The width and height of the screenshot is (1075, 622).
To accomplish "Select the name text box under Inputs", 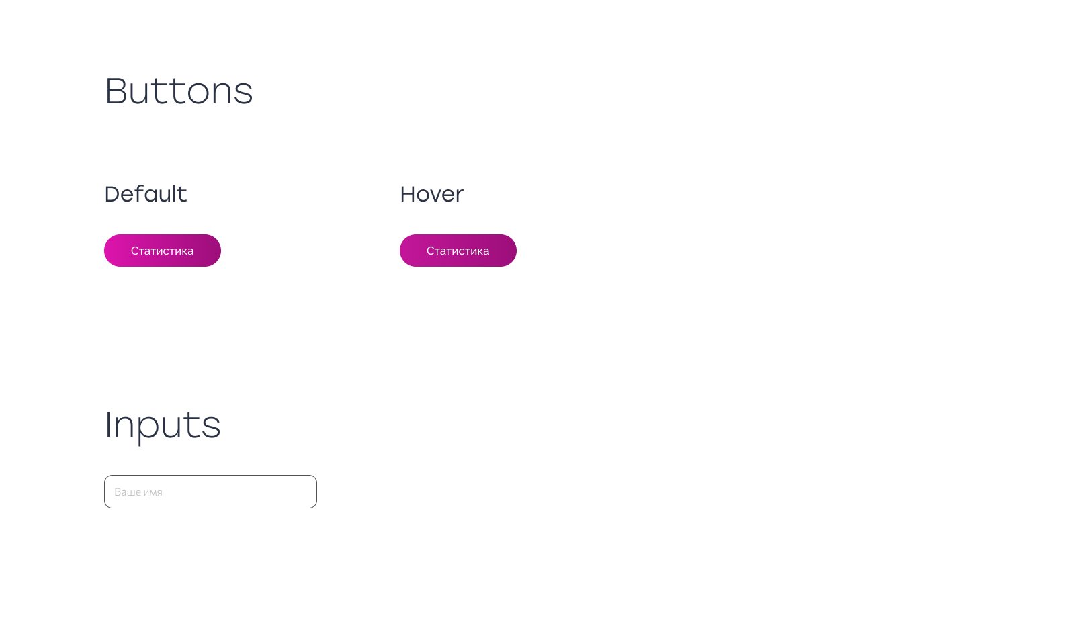I will coord(210,492).
